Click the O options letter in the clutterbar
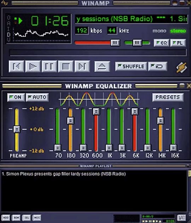Image resolution: width=191 pixels, height=223 pixels. pyautogui.click(x=9, y=17)
